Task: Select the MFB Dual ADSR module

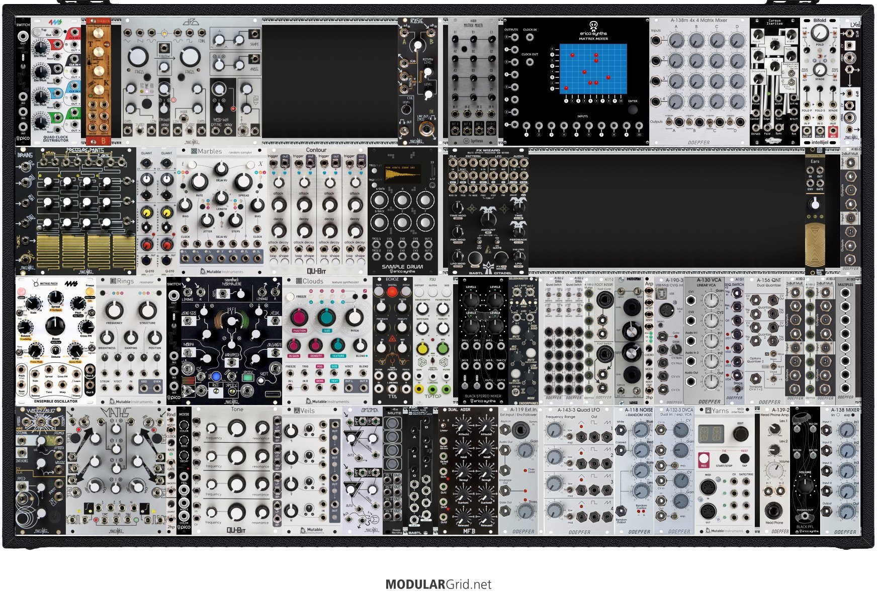Action: tap(468, 470)
